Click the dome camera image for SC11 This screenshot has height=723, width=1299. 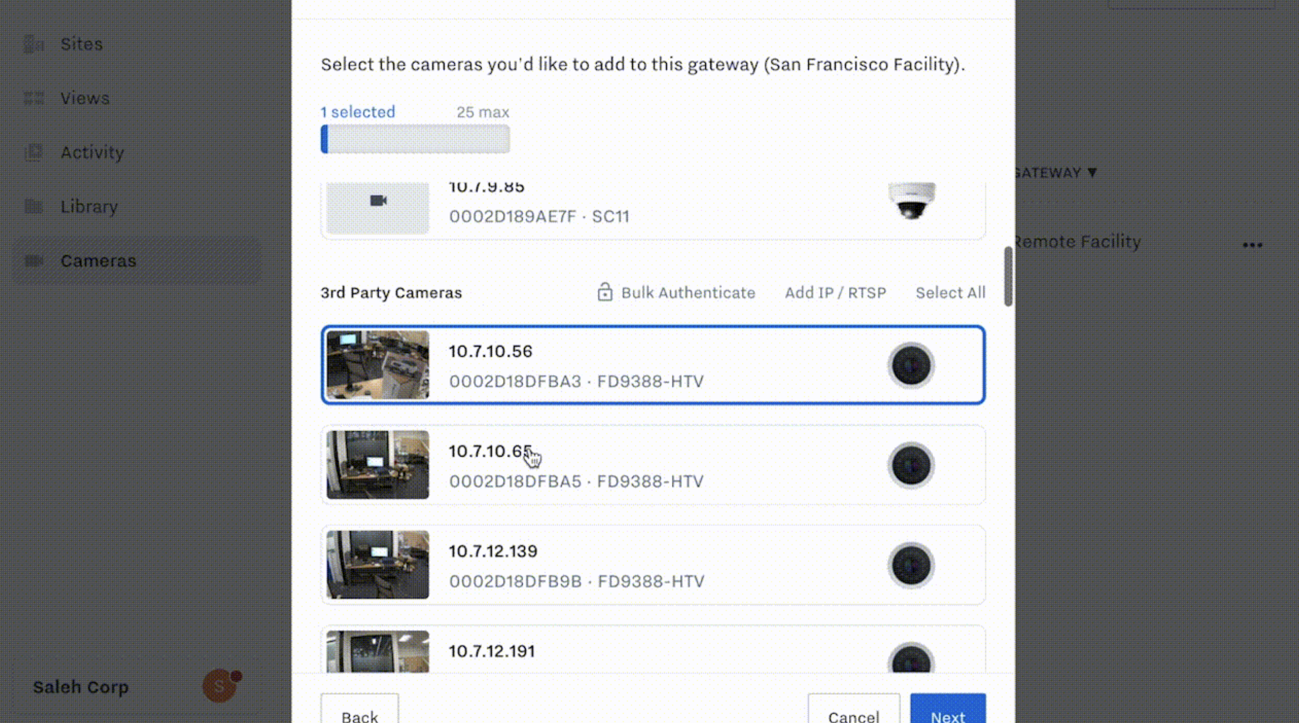[x=911, y=201]
